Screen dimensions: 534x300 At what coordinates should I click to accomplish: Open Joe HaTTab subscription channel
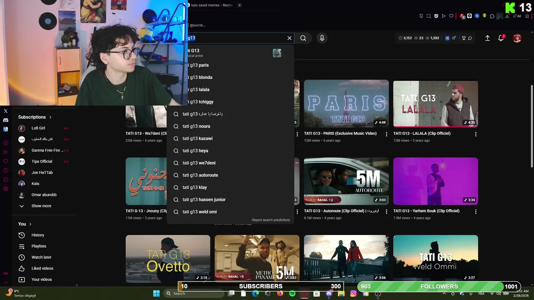pos(43,172)
